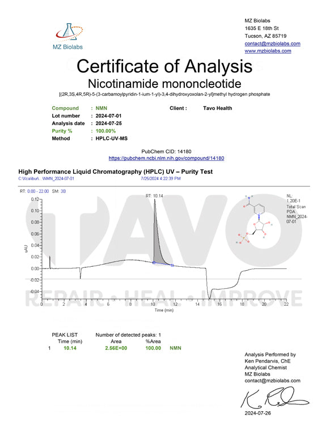Open the contact@mzbiolabs.com email link
Image resolution: width=330 pixels, height=435 pixels.
pos(272,44)
